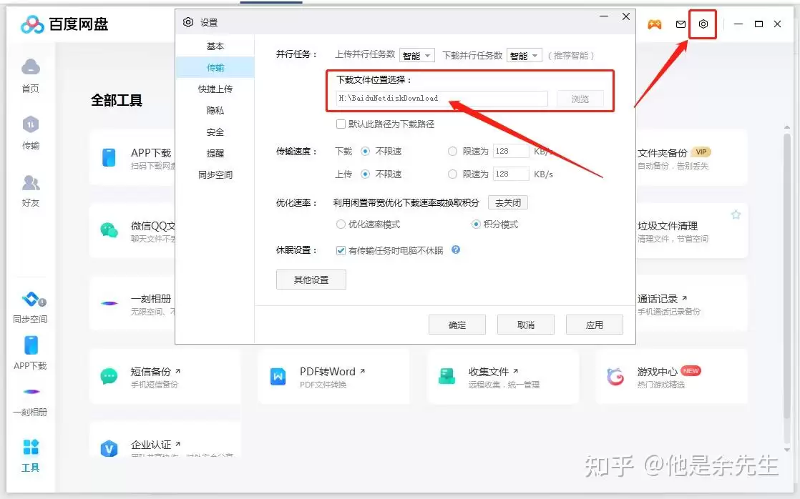Open 传输 transfer icon in left sidebar
Image resolution: width=800 pixels, height=499 pixels.
(31, 124)
